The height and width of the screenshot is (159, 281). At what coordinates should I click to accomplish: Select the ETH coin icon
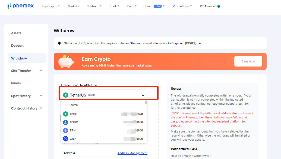65,130
